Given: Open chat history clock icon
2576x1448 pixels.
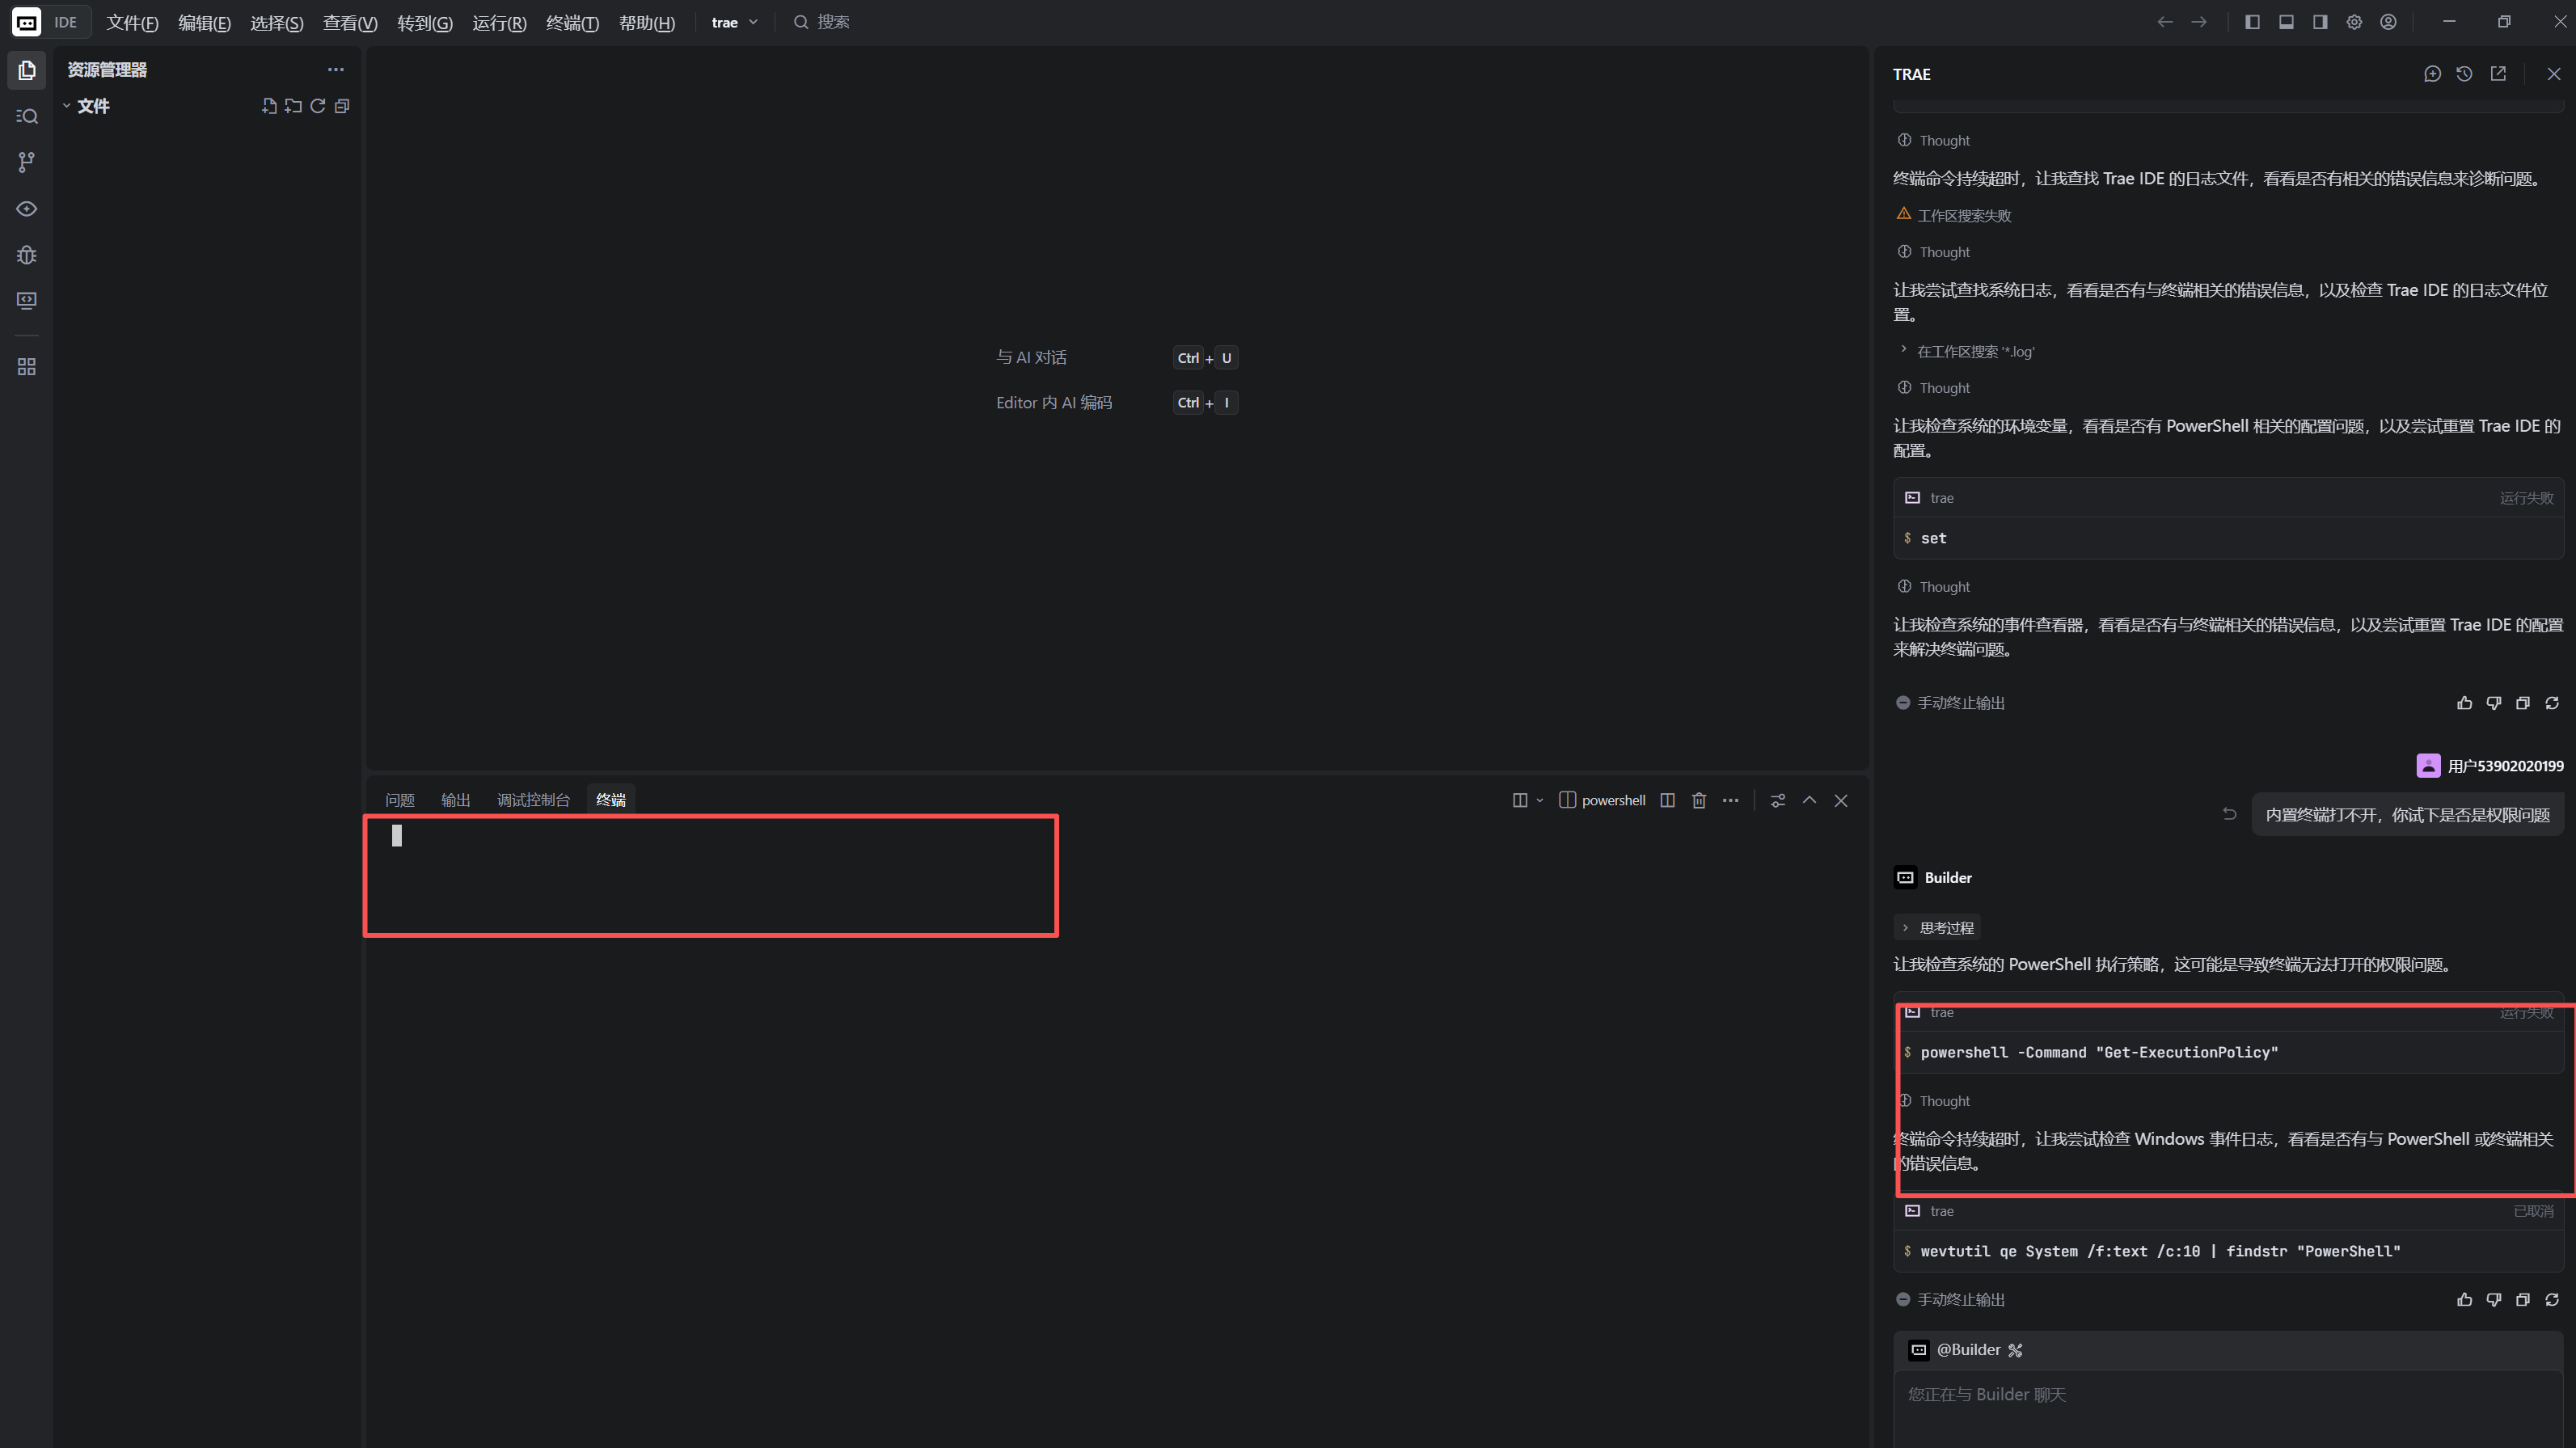Looking at the screenshot, I should 2464,74.
